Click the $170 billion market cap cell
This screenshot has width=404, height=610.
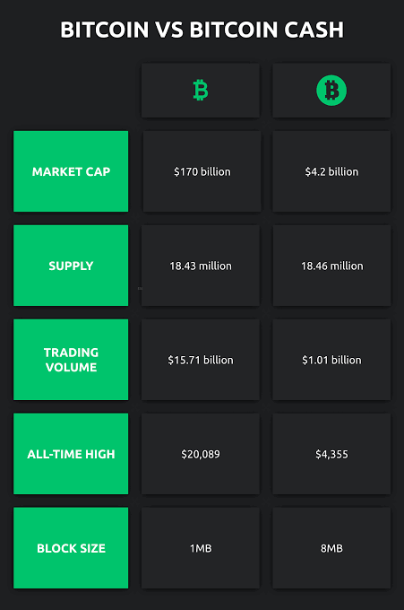[x=202, y=171]
